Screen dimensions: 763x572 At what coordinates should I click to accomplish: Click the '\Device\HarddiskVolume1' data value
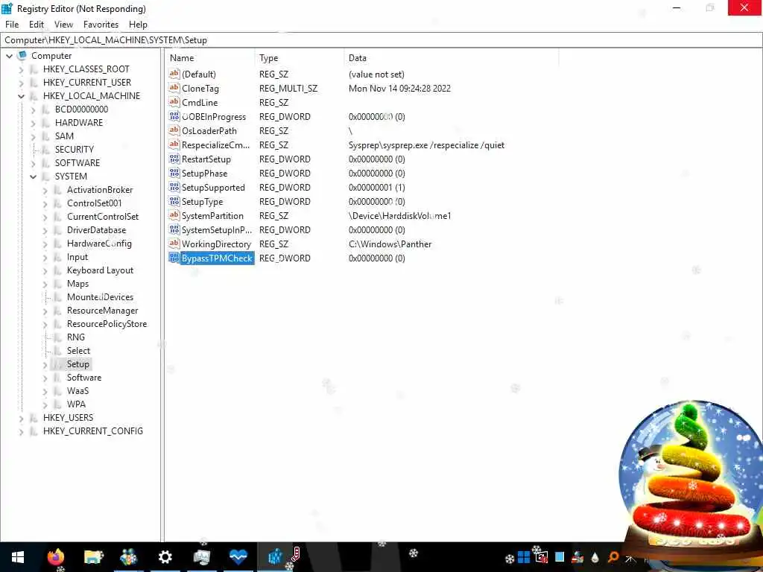[x=400, y=216]
